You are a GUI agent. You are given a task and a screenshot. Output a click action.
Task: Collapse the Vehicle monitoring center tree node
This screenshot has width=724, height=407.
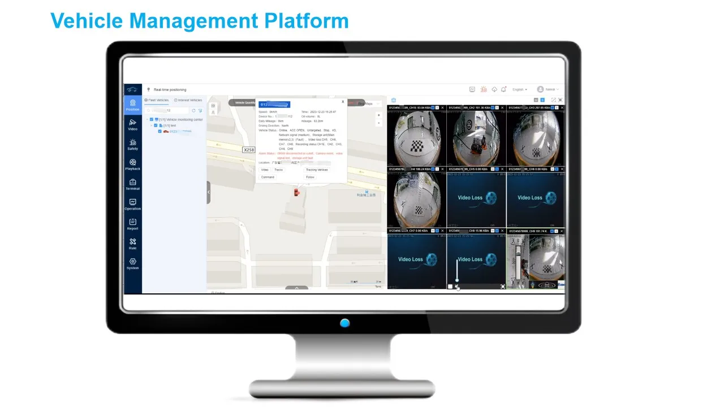click(x=147, y=119)
